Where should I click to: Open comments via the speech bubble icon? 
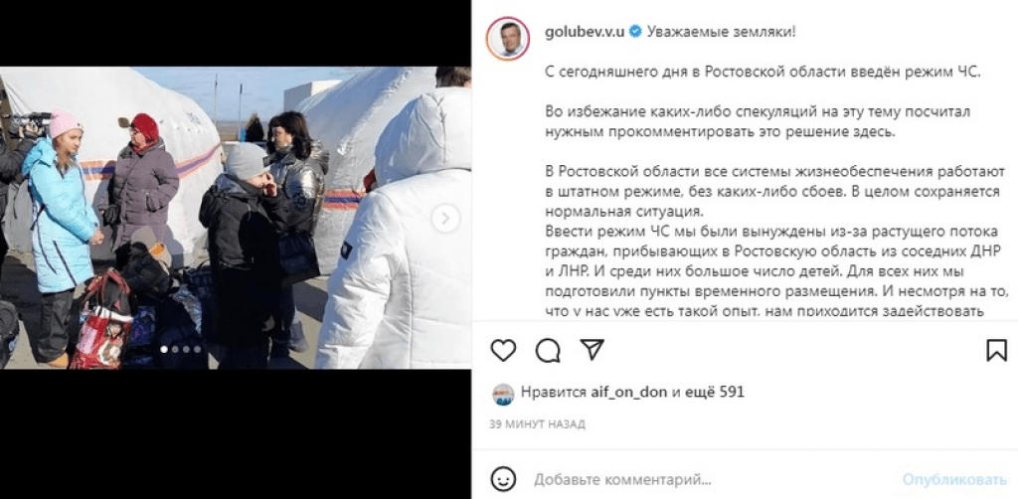pos(548,351)
